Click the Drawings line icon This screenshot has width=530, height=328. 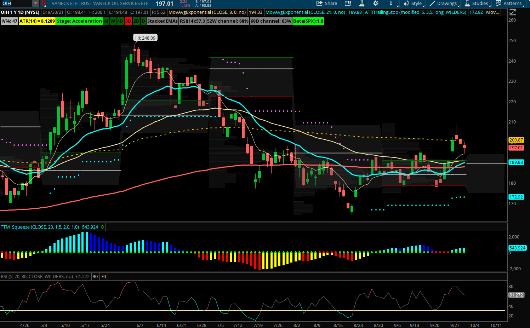(x=432, y=4)
